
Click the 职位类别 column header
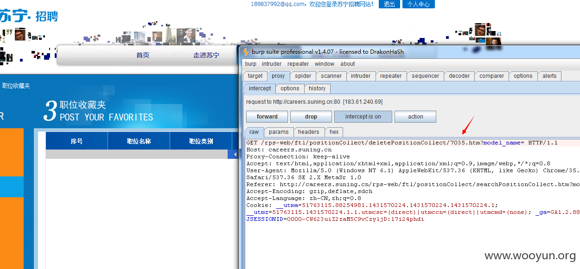click(201, 141)
